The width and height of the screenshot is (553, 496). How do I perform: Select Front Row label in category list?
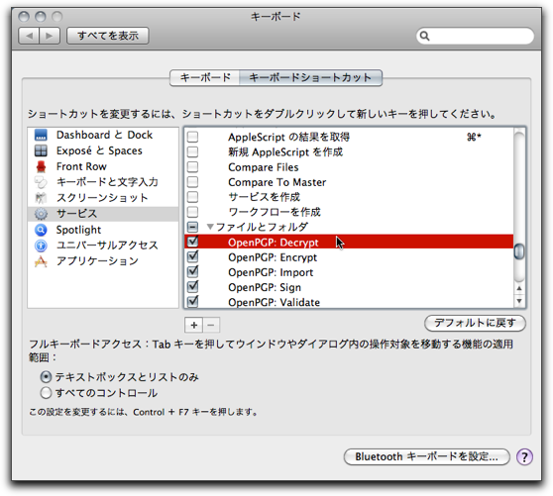click(x=81, y=166)
